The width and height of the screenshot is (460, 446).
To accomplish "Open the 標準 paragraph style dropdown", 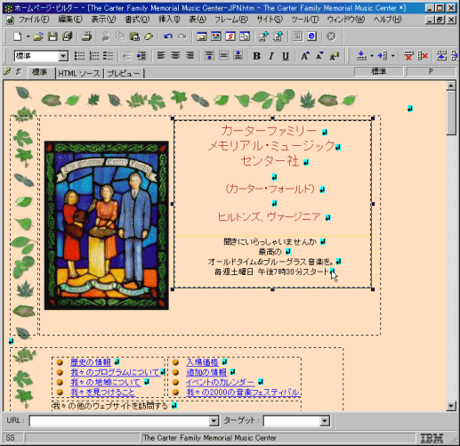I will click(x=63, y=56).
